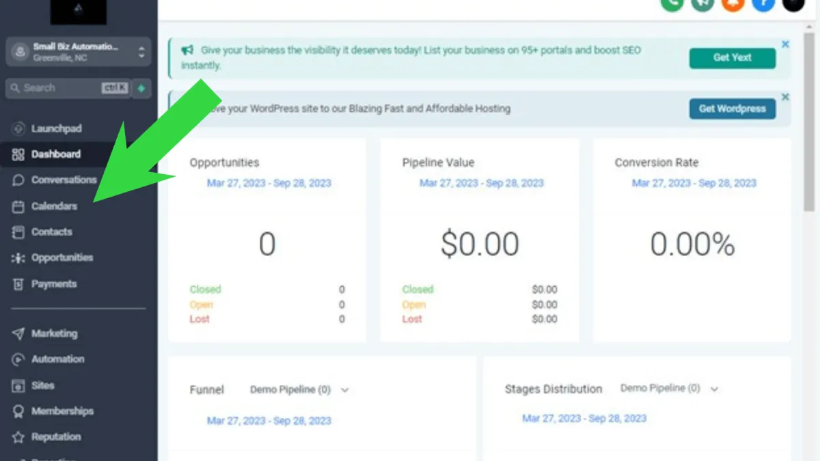Click the blue help question mark icon
Image resolution: width=820 pixels, height=461 pixels.
coord(763,3)
